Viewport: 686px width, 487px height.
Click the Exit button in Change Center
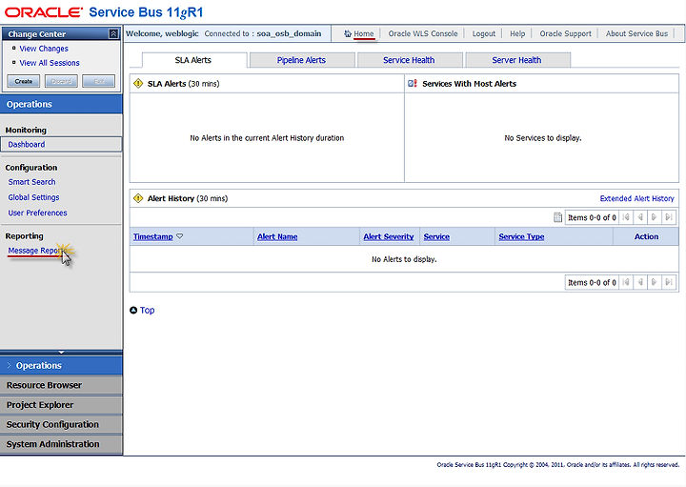(99, 81)
